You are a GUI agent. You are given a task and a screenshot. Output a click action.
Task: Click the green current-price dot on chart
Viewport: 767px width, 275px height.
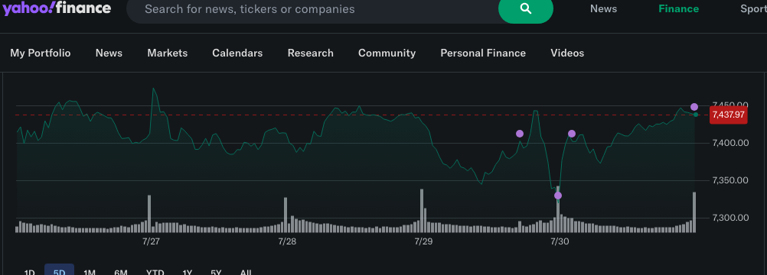[696, 115]
